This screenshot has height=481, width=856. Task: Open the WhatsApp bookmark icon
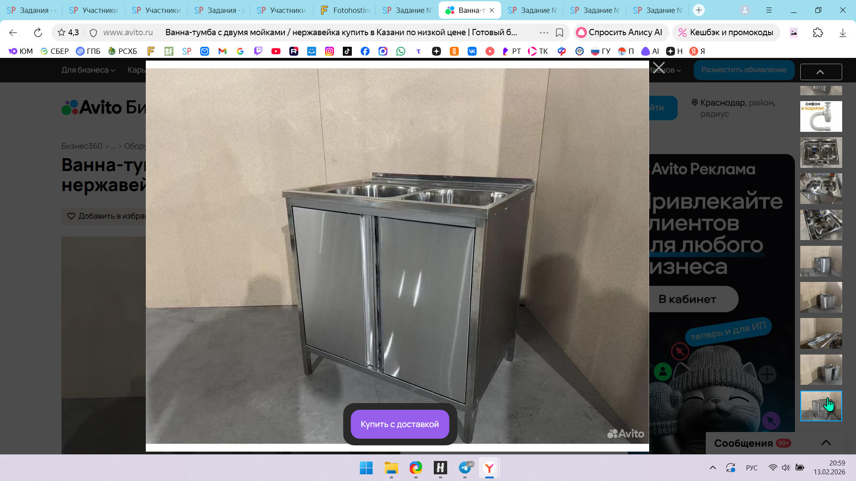(401, 51)
